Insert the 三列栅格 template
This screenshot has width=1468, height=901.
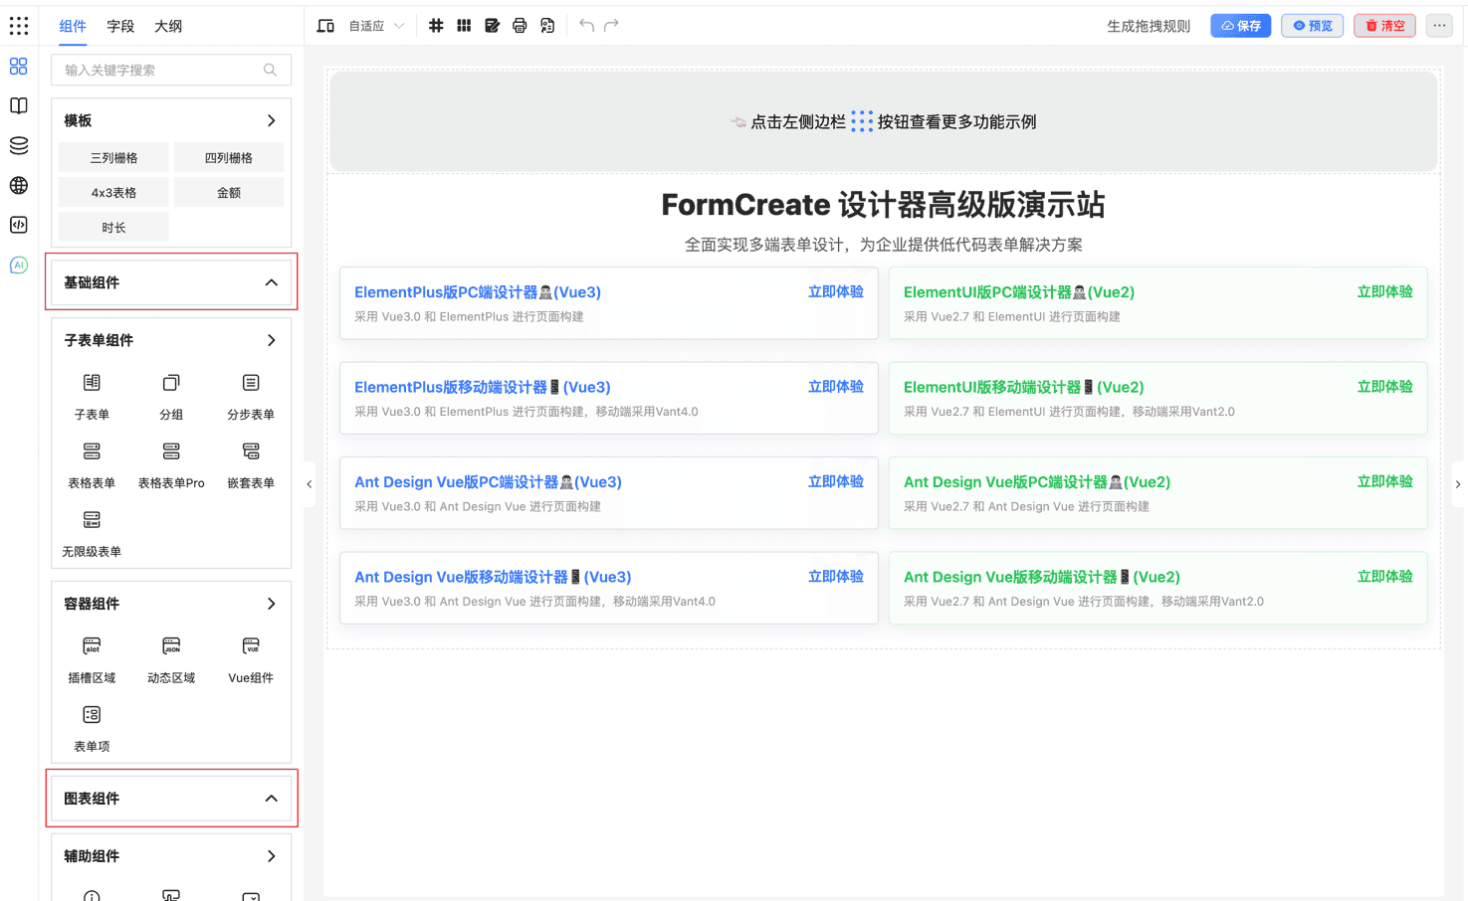click(113, 158)
